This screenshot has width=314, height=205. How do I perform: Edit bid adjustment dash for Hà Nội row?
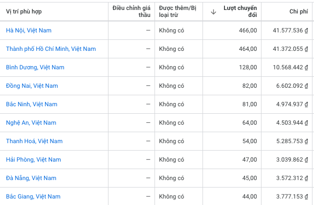pyautogui.click(x=148, y=30)
